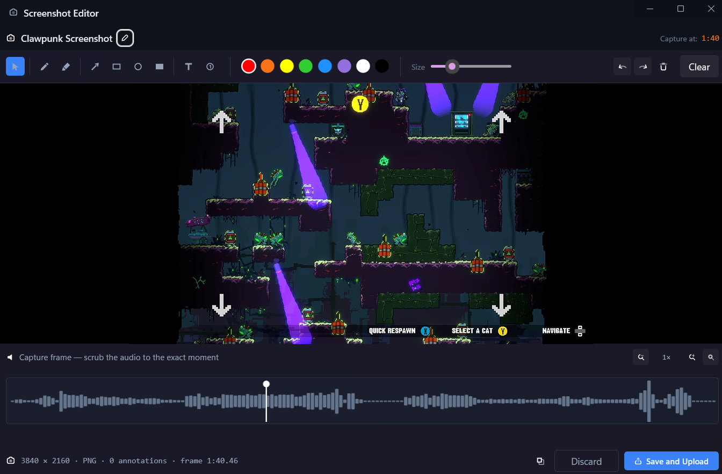Mute audio via the speaker icon

click(x=10, y=357)
